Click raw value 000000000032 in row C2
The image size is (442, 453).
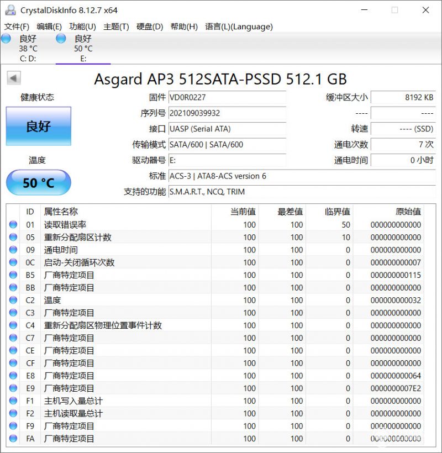396,300
